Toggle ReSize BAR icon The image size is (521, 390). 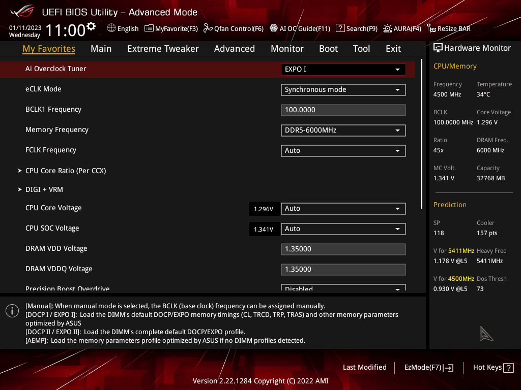coord(431,28)
